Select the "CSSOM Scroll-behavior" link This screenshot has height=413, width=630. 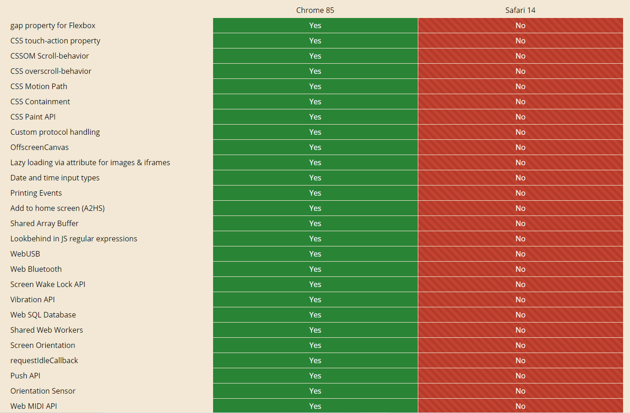point(49,56)
